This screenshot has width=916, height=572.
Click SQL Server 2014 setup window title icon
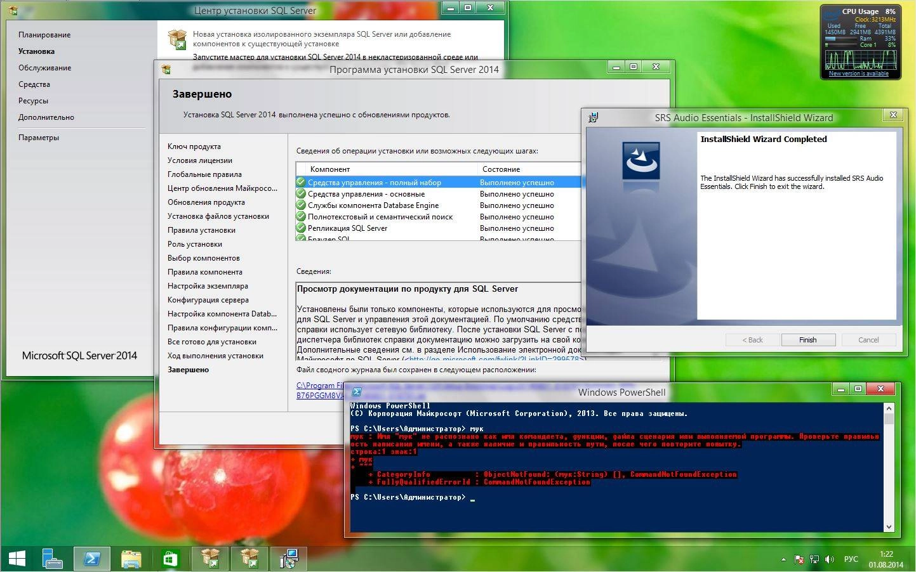pyautogui.click(x=166, y=69)
